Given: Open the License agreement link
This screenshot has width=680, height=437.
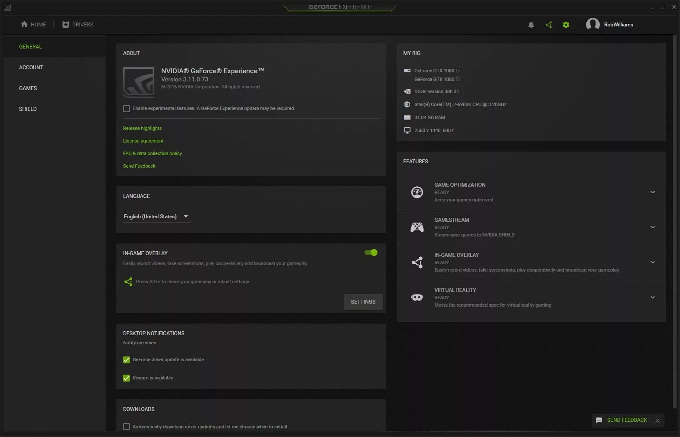Looking at the screenshot, I should [143, 141].
